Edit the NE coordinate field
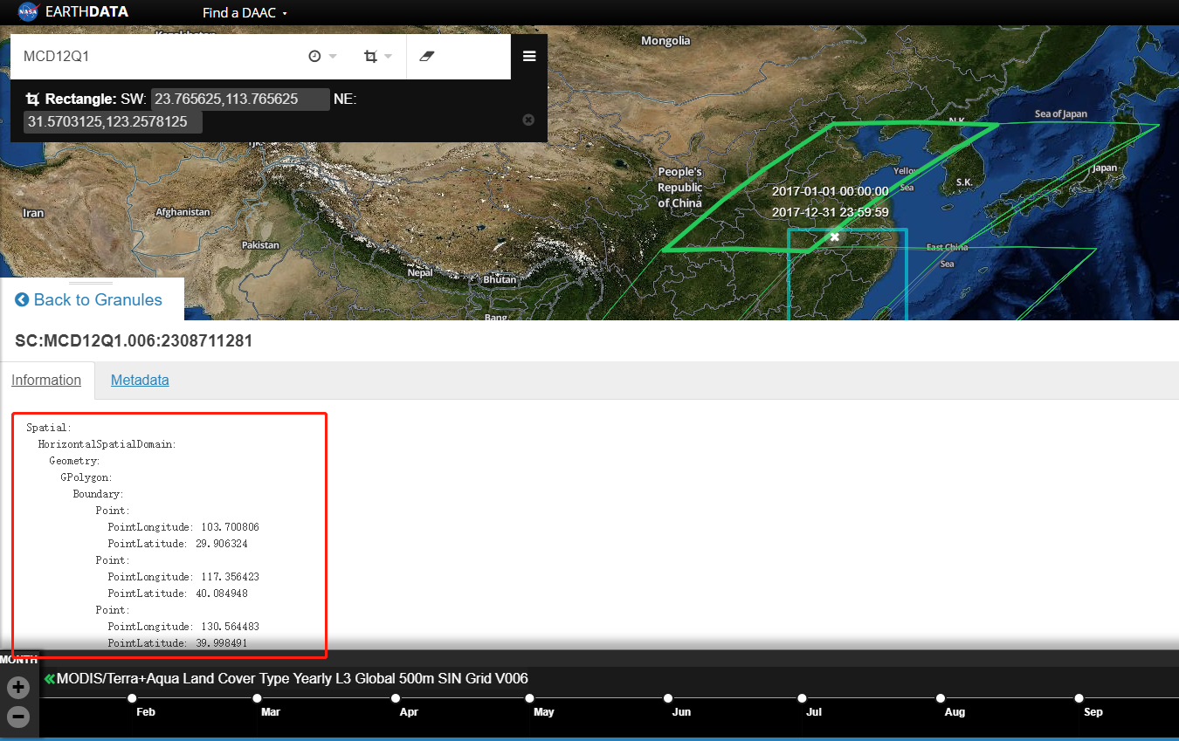 [x=113, y=122]
